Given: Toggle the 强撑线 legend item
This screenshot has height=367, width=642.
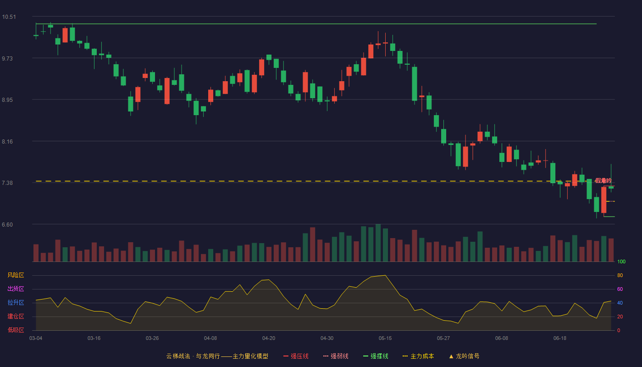Looking at the screenshot, I should click(376, 356).
